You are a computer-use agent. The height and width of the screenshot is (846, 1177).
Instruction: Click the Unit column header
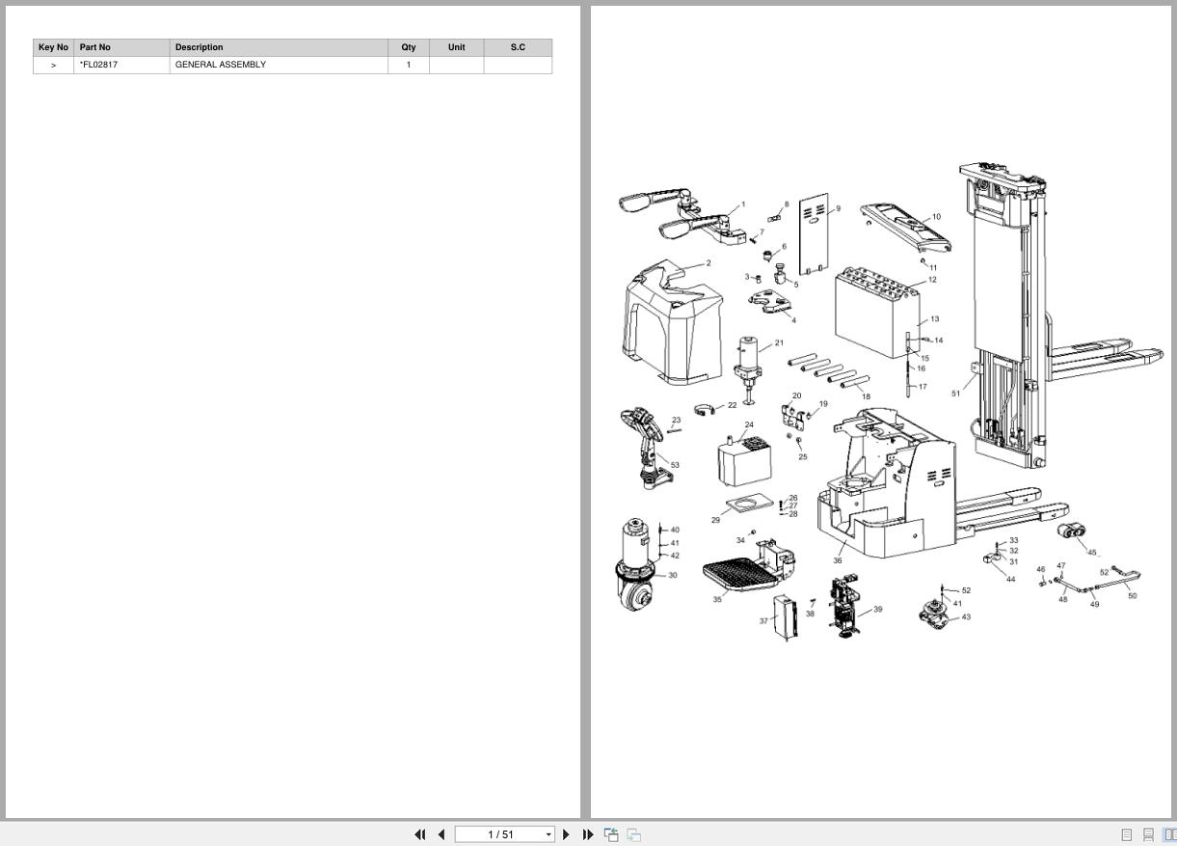456,47
